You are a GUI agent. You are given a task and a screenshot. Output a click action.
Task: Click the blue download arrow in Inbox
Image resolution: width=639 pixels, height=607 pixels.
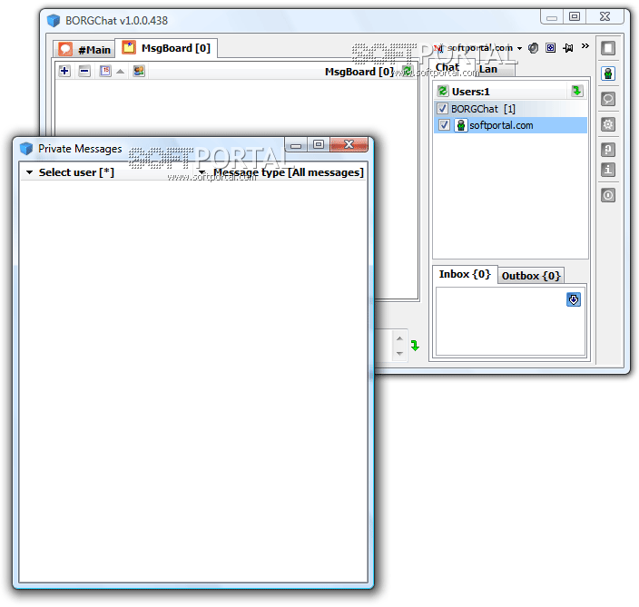point(574,299)
